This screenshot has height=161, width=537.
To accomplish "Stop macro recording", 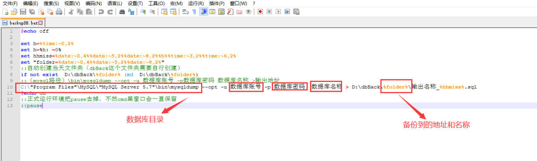I will [269, 12].
